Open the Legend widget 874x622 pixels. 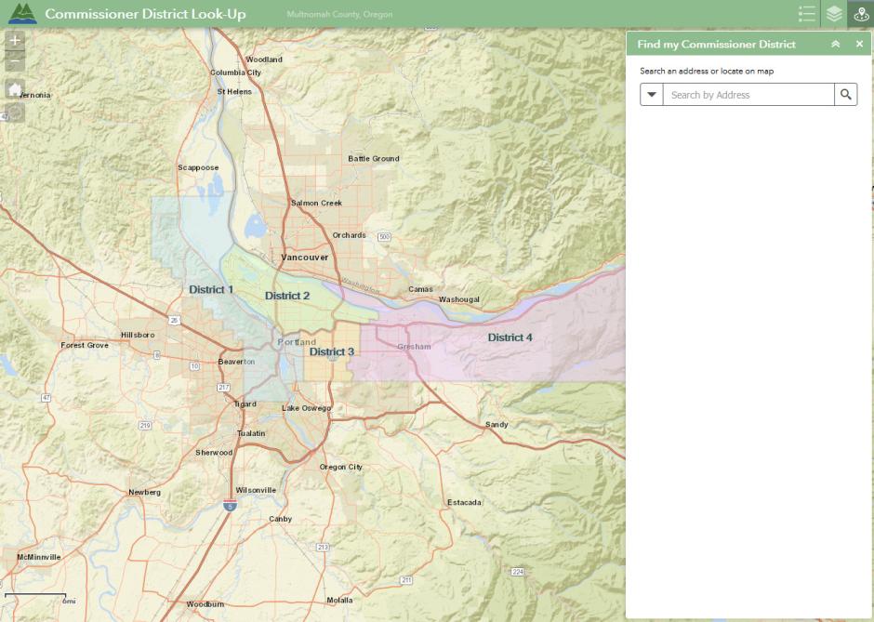pyautogui.click(x=806, y=14)
